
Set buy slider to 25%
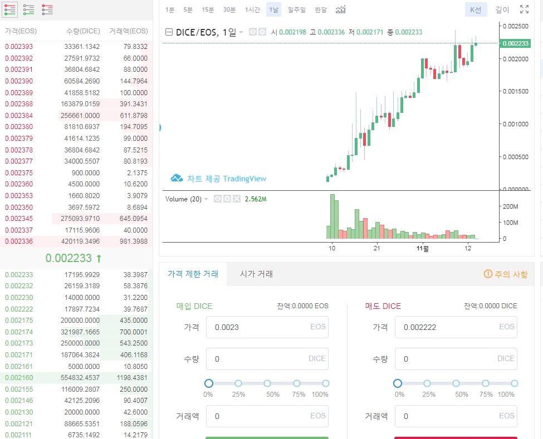point(238,383)
